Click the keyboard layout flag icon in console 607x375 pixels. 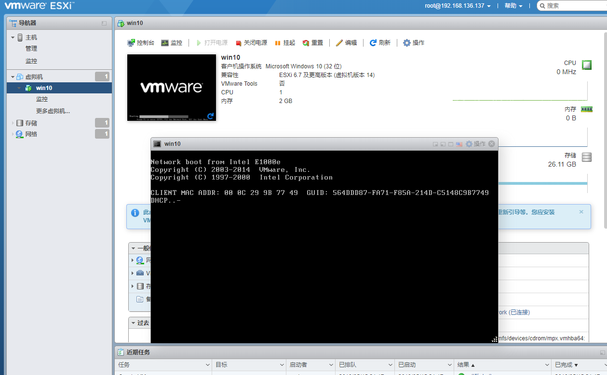point(459,144)
